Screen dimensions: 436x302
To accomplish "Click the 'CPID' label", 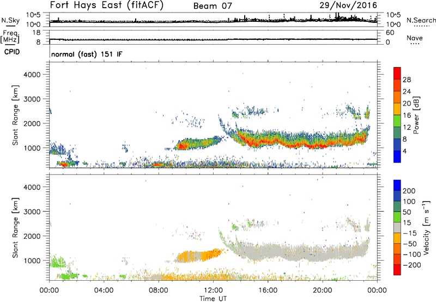I will [12, 52].
